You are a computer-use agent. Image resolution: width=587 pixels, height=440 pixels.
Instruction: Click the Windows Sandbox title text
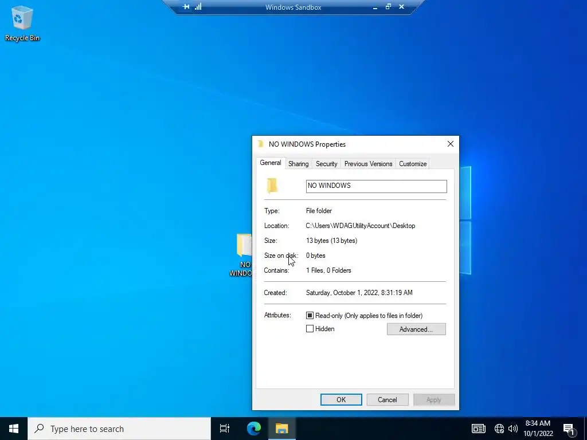click(293, 7)
